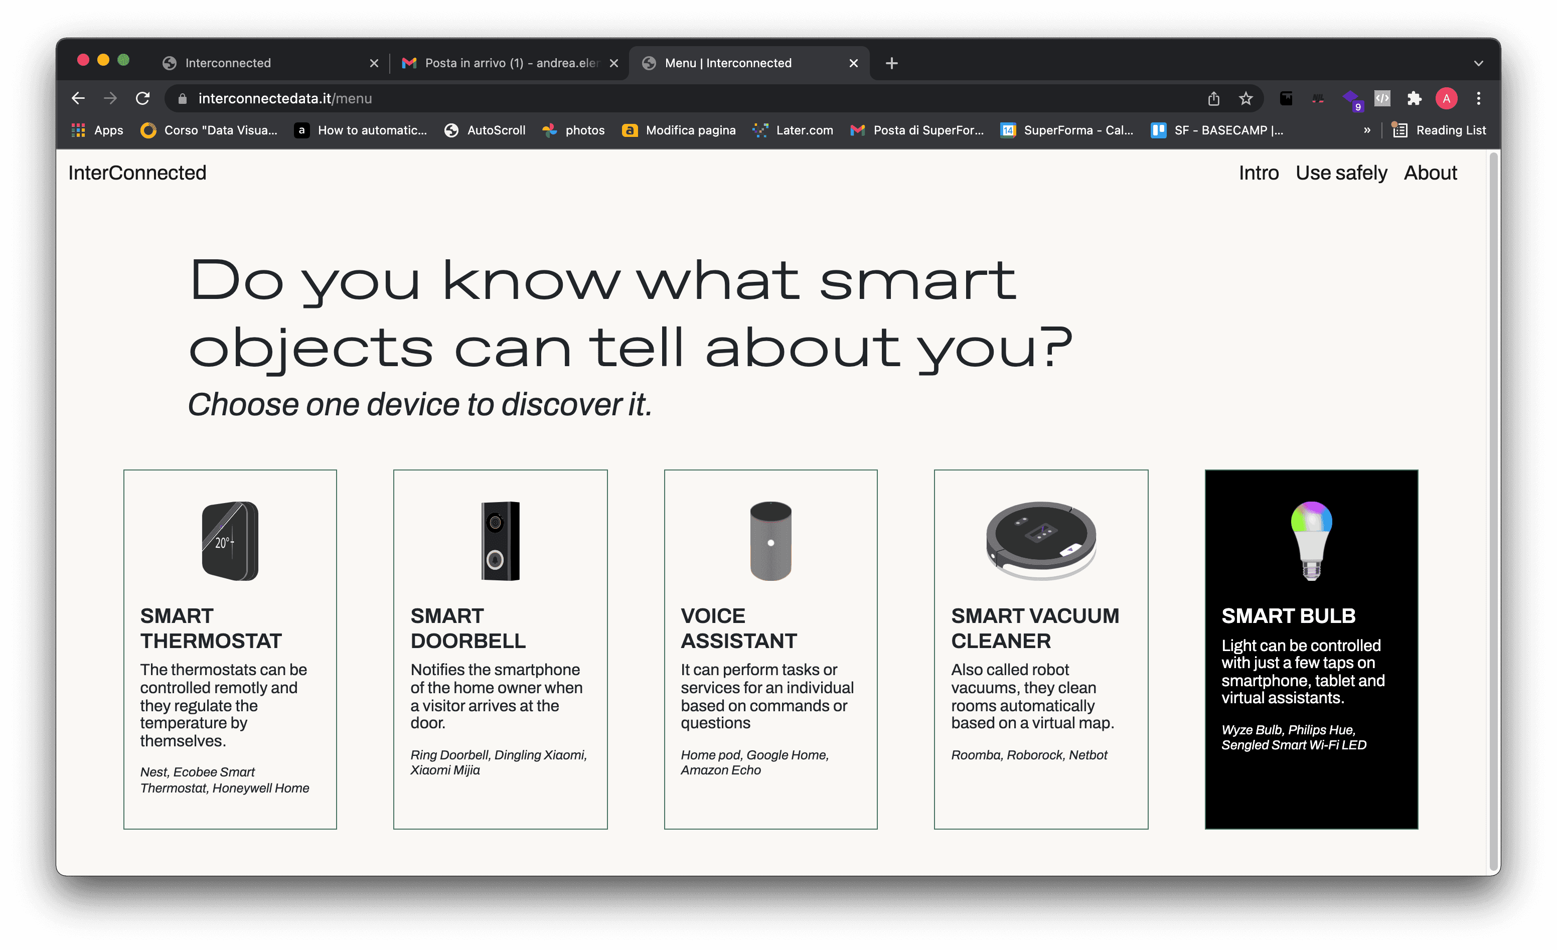Open Reading List panel
This screenshot has width=1557, height=950.
[x=1439, y=130]
